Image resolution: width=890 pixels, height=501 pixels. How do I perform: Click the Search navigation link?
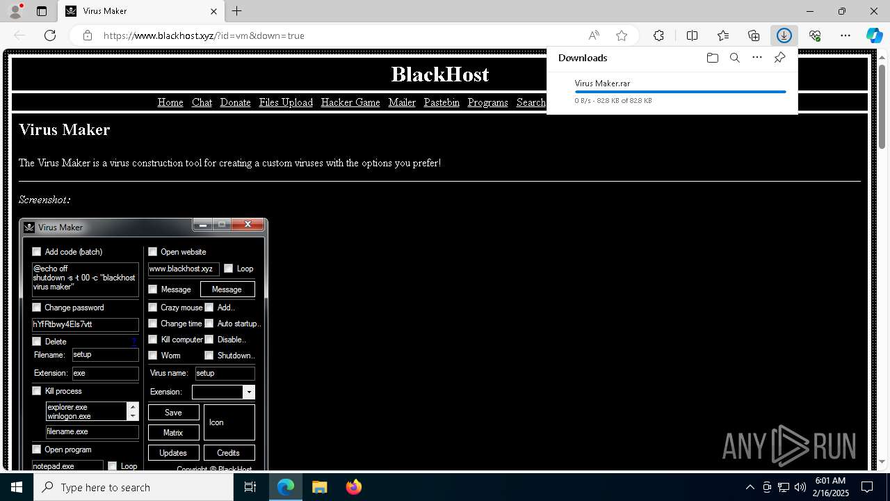531,102
